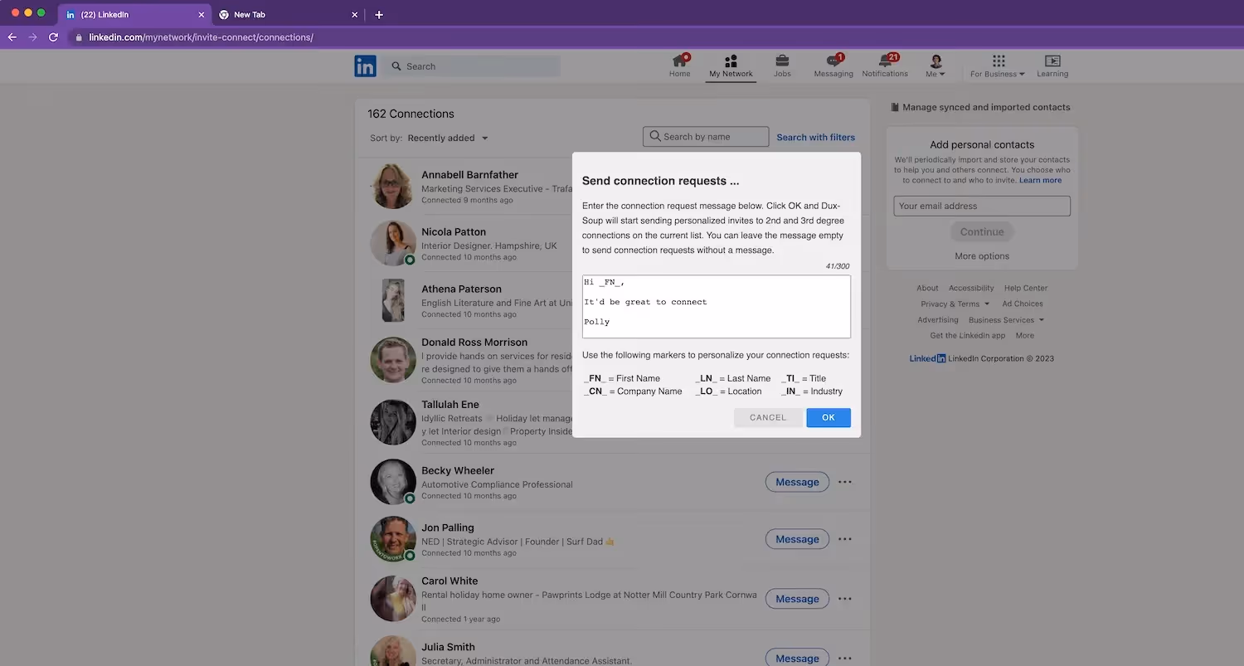
Task: Go forward with browser forward arrow
Action: pos(32,37)
